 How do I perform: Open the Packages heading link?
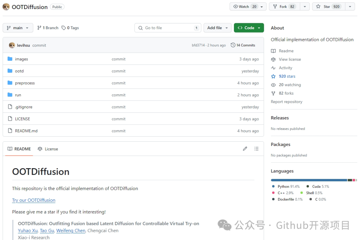pyautogui.click(x=281, y=145)
